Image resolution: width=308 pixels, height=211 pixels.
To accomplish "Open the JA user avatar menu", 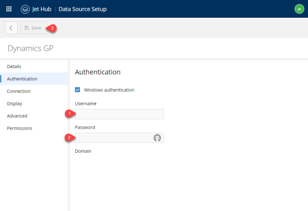I will 299,9.
